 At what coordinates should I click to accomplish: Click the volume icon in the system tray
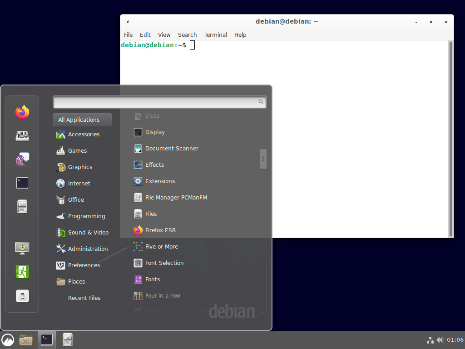click(x=440, y=339)
